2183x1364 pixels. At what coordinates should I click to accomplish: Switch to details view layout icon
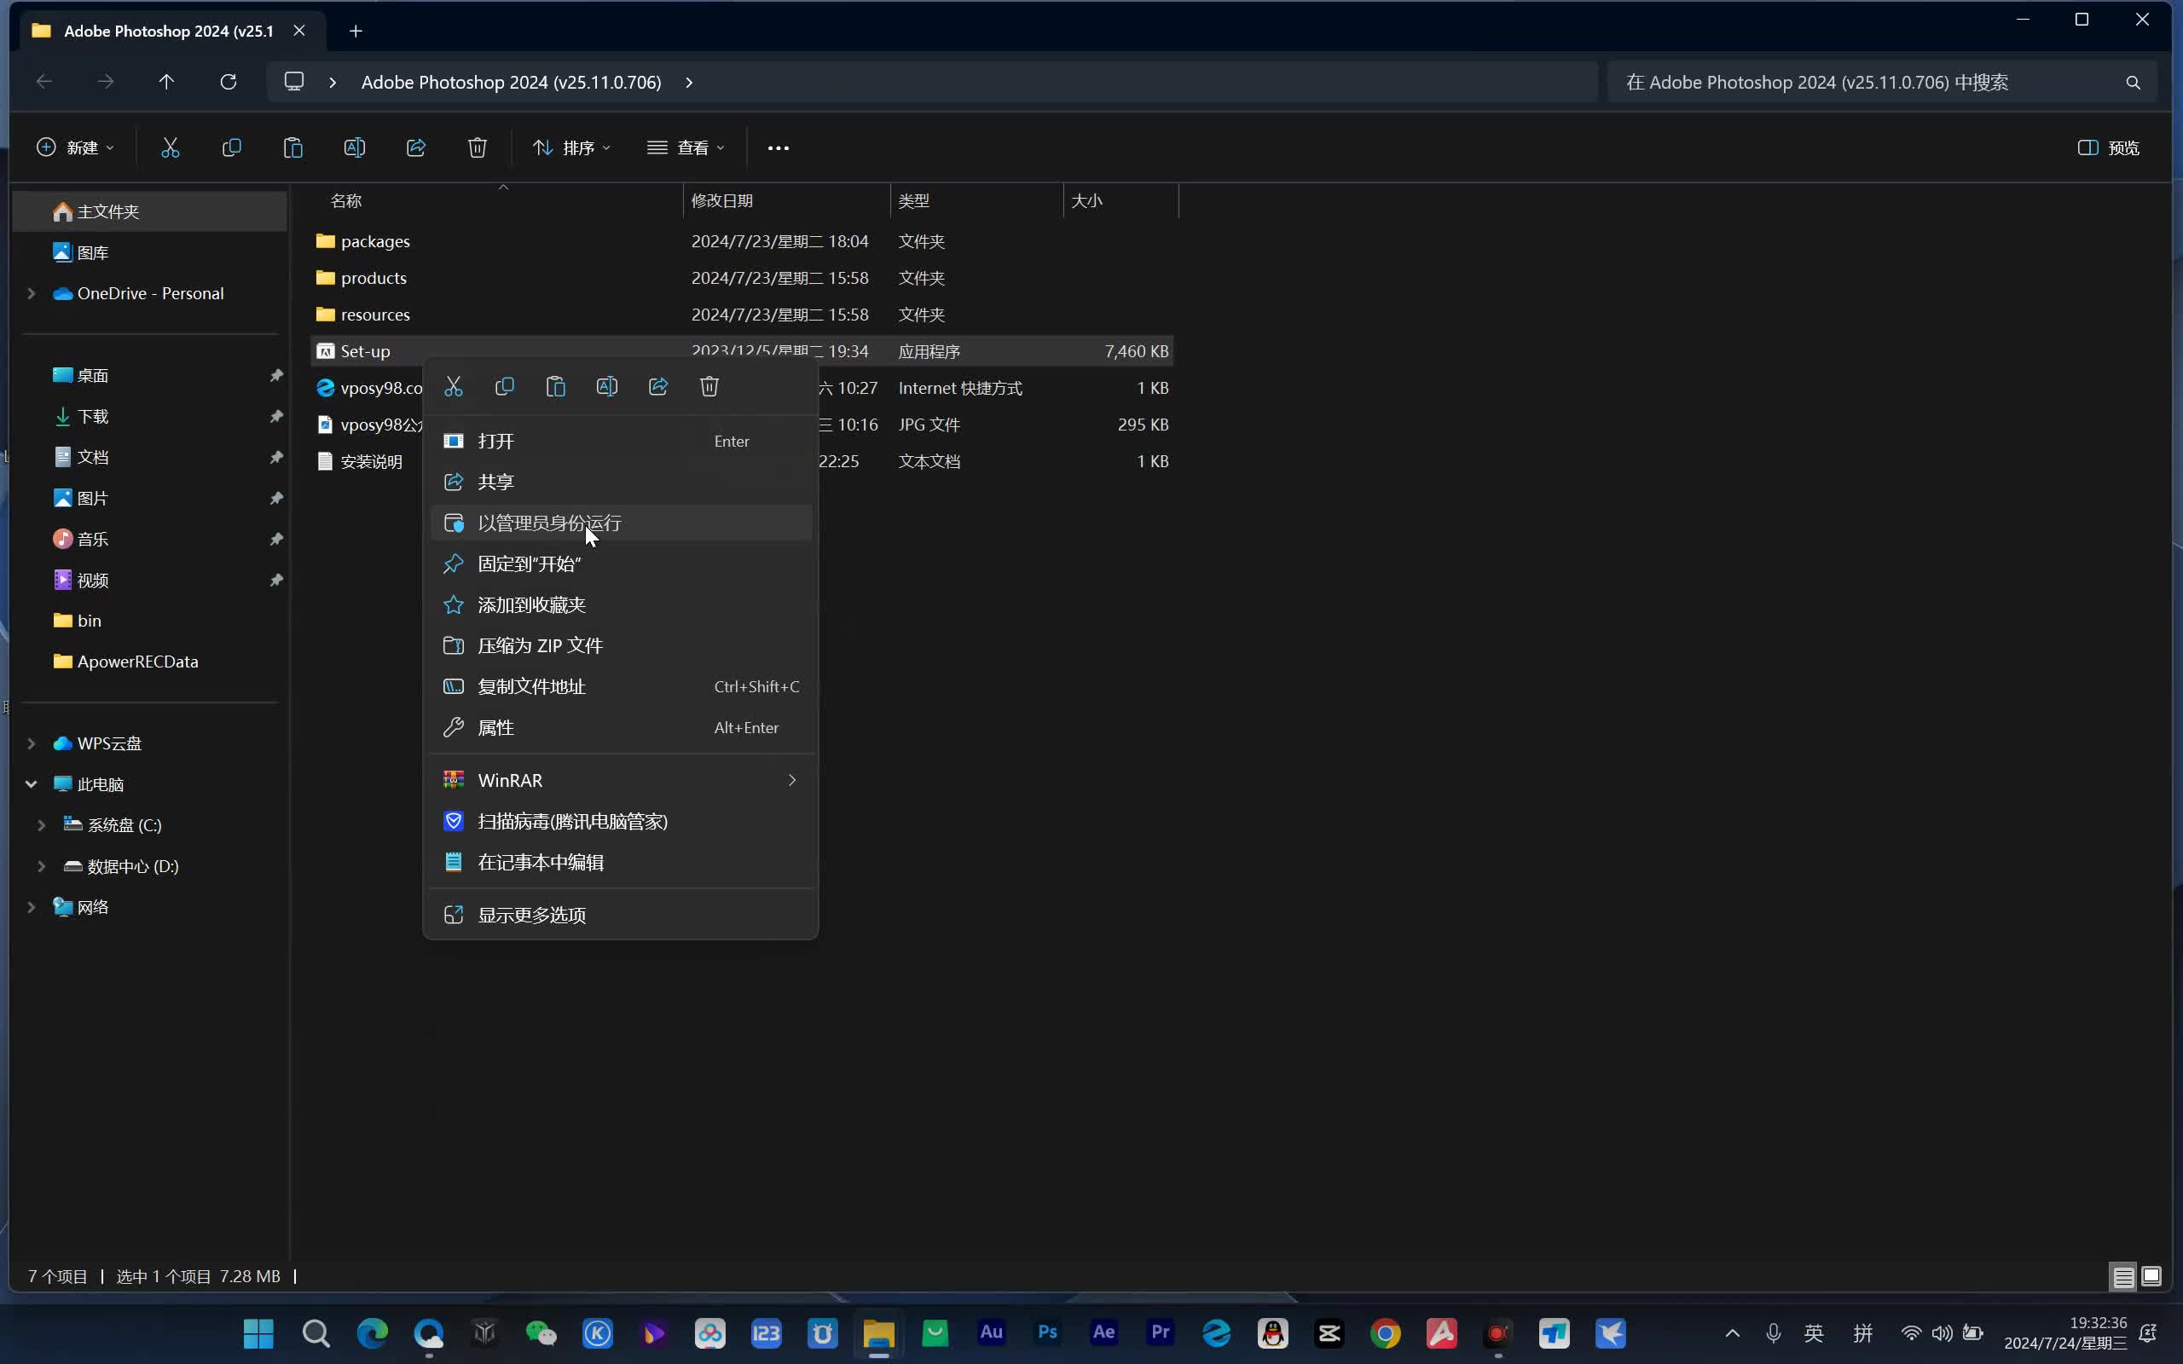tap(2123, 1276)
